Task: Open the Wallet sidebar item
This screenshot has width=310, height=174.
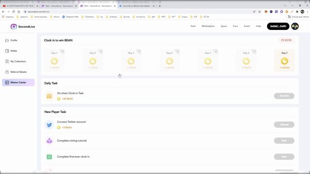Action: coord(11,51)
